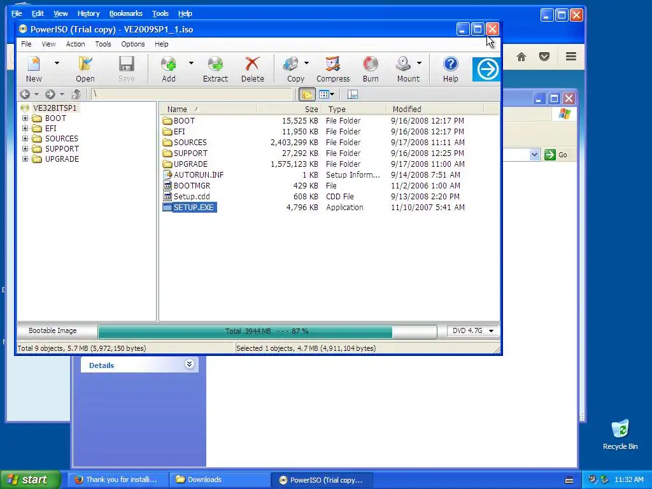Click the Extract toolbar icon
The width and height of the screenshot is (652, 489).
(x=215, y=69)
